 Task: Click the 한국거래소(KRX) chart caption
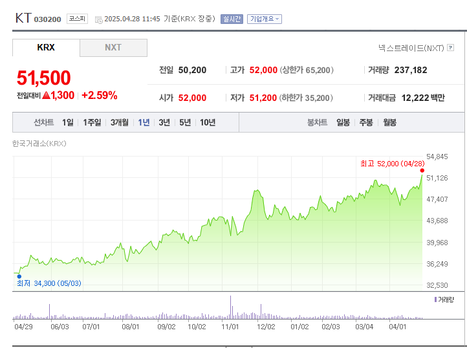click(39, 144)
